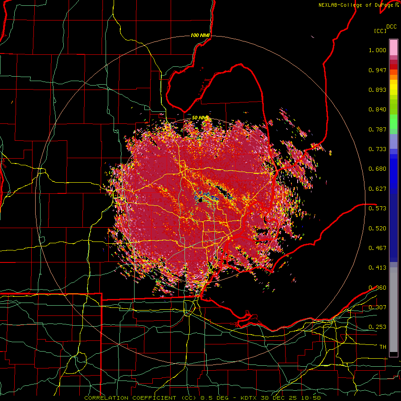Viewport: 401px width, 401px height.
Task: Click the [CC] units label
Action: [x=381, y=31]
